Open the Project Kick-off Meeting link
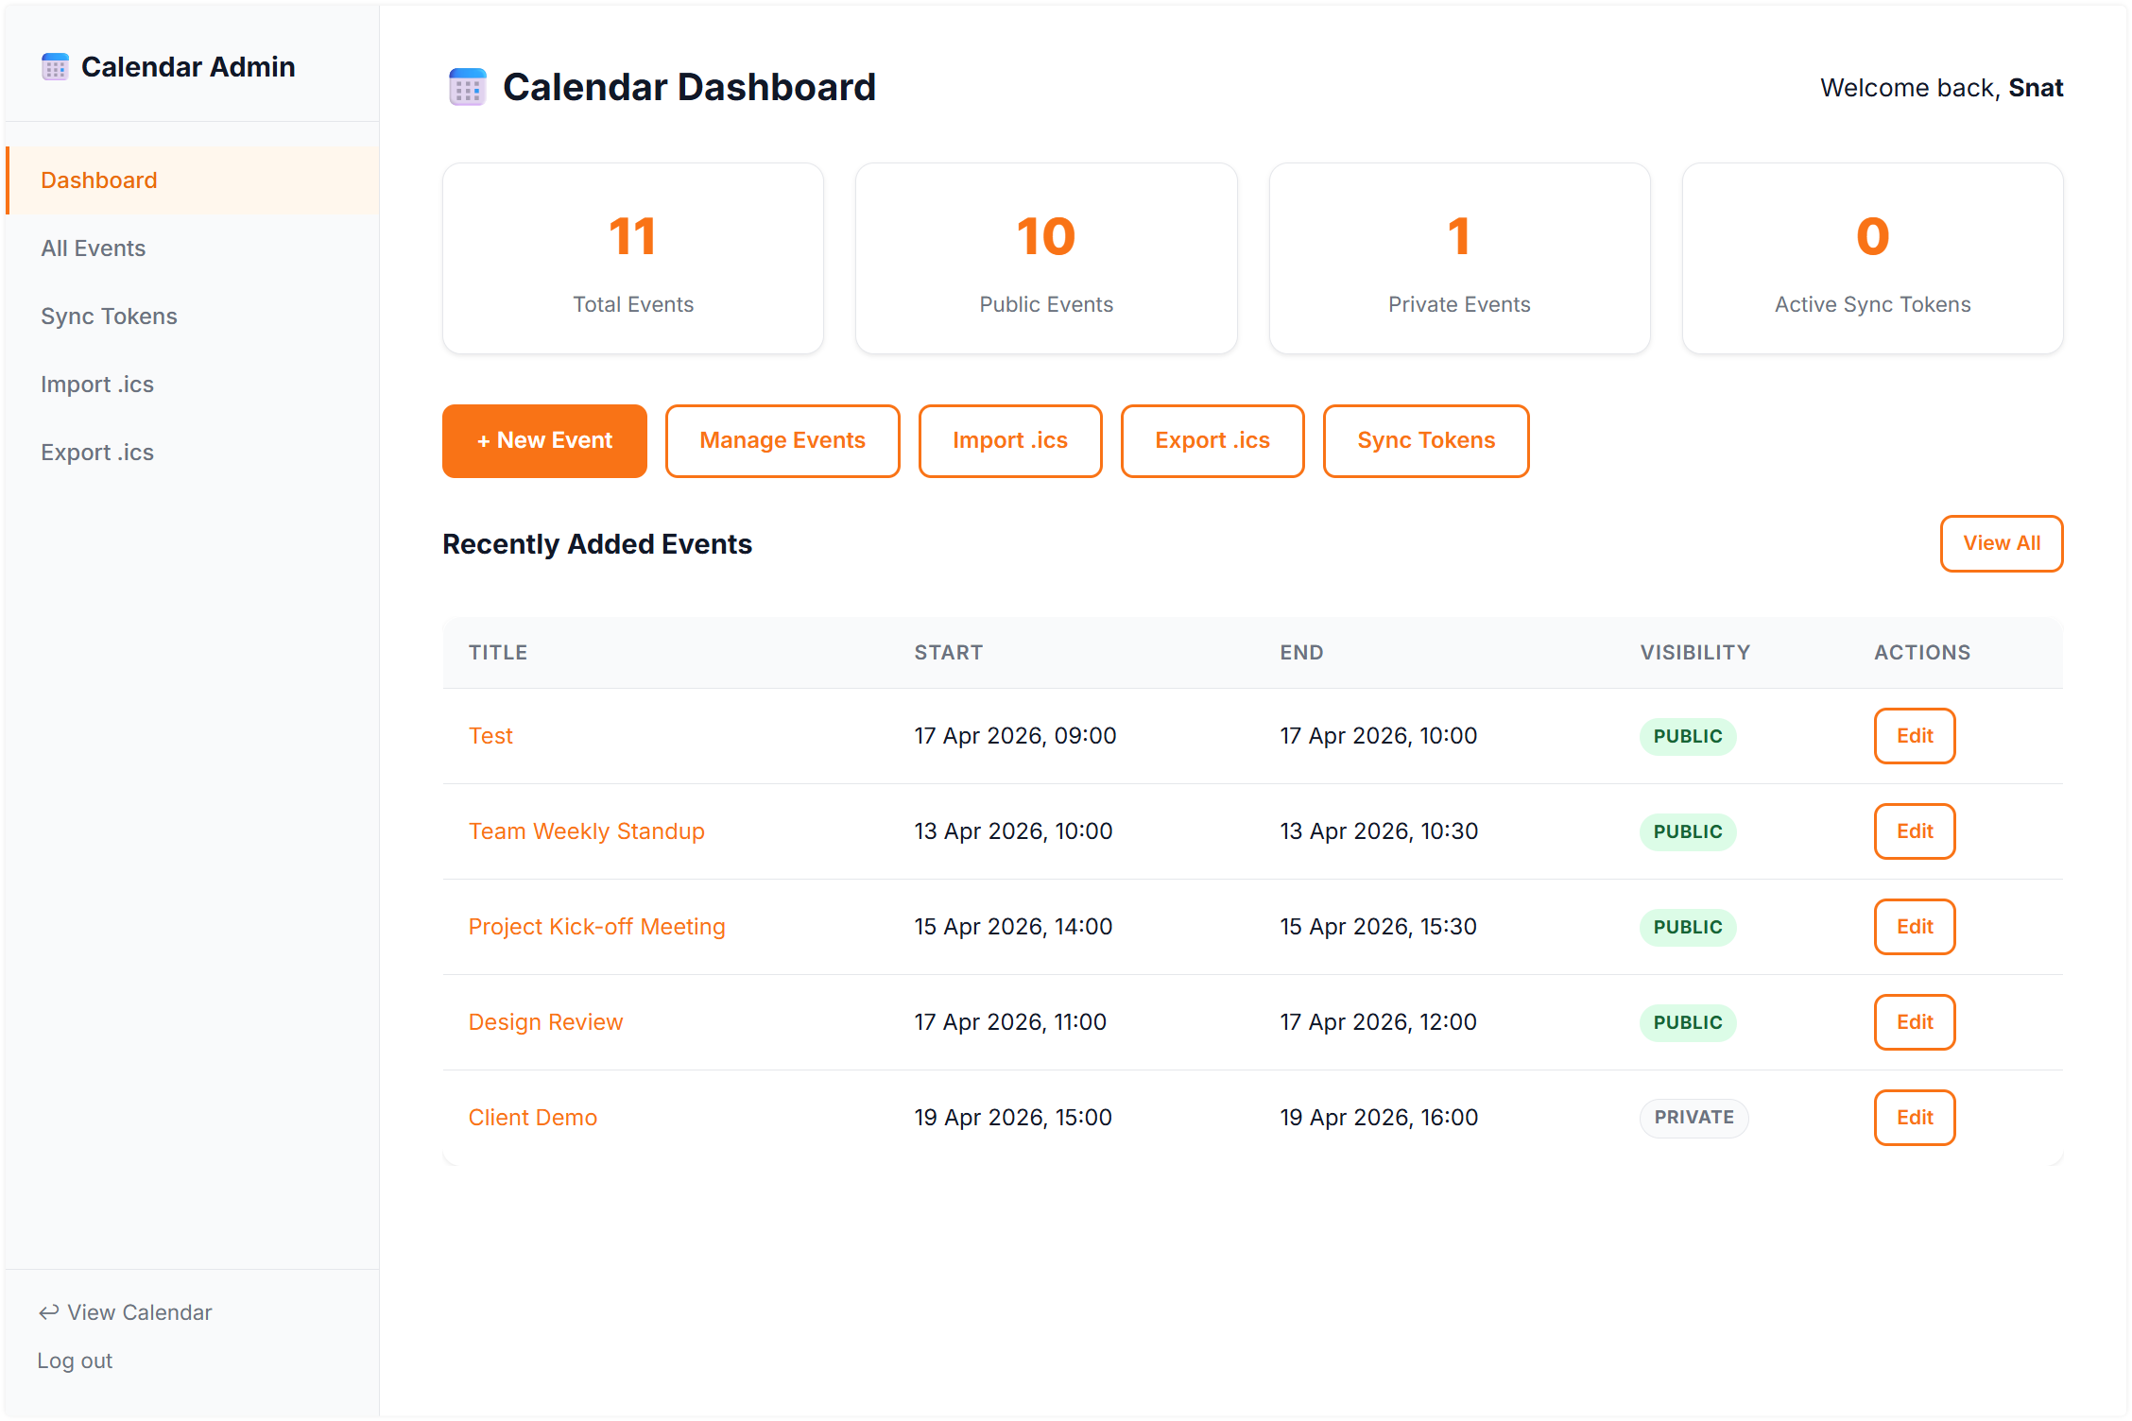 (596, 927)
